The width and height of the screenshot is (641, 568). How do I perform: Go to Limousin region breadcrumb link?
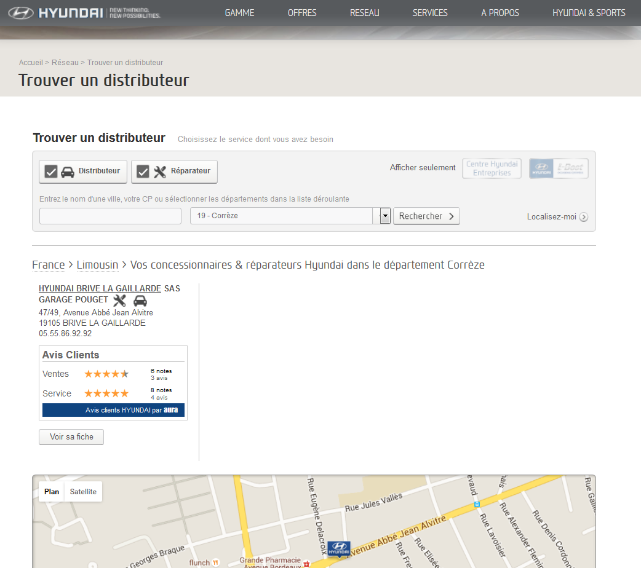(x=97, y=265)
